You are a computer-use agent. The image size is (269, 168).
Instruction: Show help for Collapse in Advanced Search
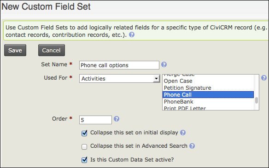point(192,146)
